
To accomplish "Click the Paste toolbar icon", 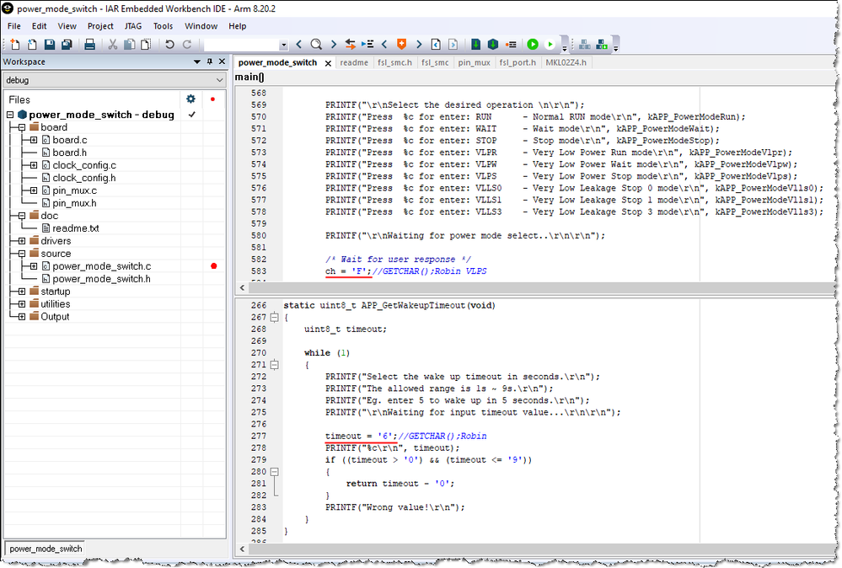I will tap(146, 45).
